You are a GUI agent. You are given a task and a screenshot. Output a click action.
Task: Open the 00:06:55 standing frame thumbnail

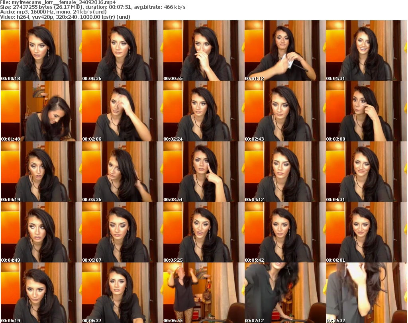[x=203, y=293]
